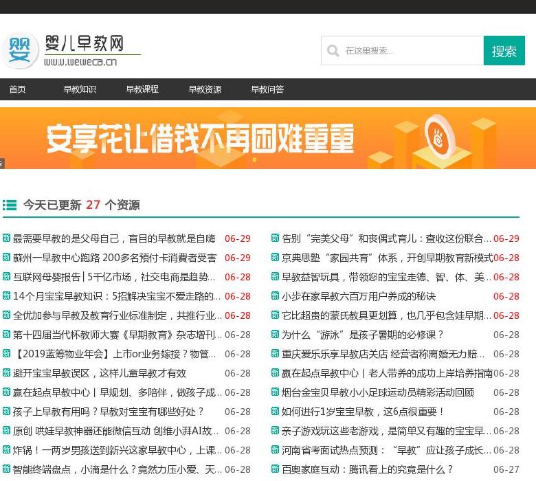Open article 告别"完美父母"和丧偶式育儿
The height and width of the screenshot is (481, 536).
point(386,238)
